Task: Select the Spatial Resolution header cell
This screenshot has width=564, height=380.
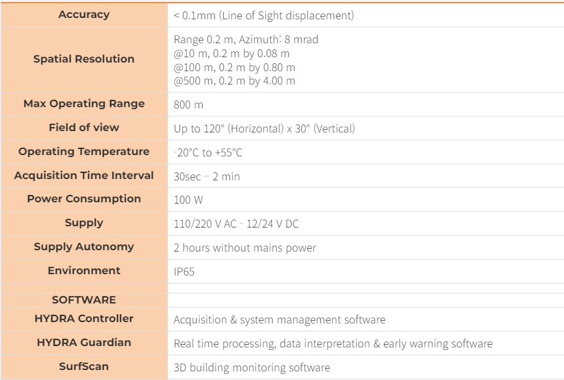Action: click(x=84, y=59)
